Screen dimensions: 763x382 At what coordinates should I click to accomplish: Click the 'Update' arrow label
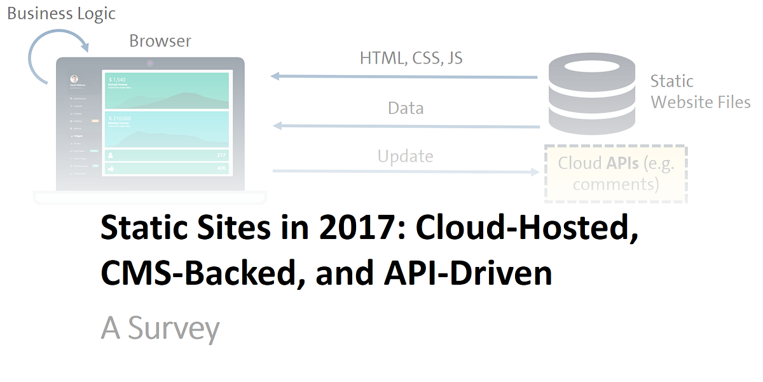coord(405,156)
